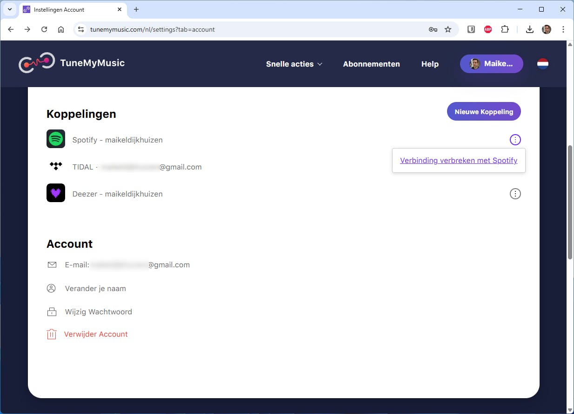Open the Help menu item
This screenshot has width=574, height=414.
430,64
